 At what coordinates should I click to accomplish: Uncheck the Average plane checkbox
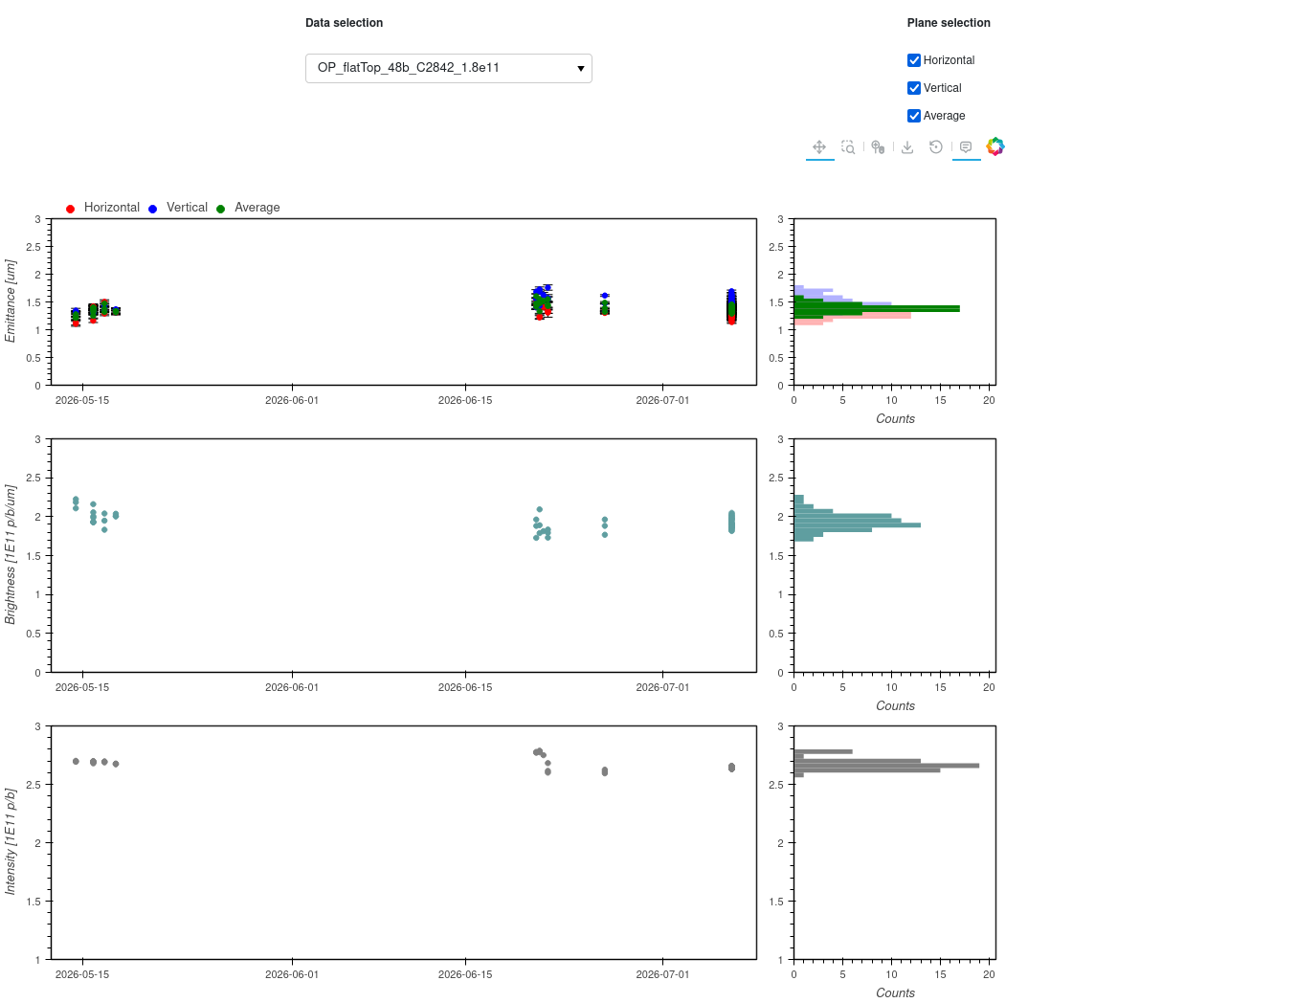pyautogui.click(x=914, y=116)
